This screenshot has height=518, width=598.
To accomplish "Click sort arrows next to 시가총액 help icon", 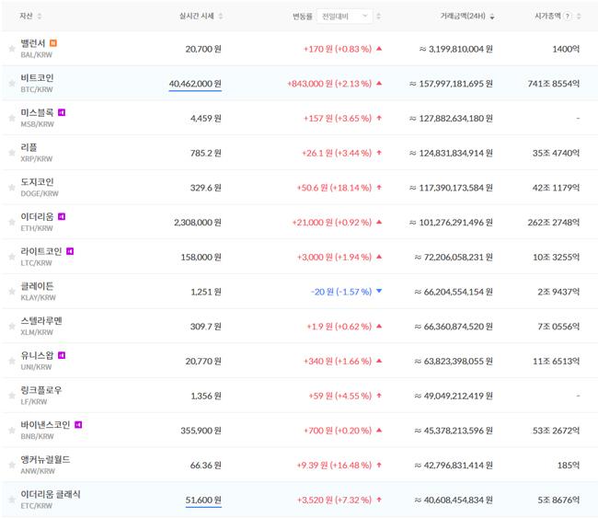I will pyautogui.click(x=579, y=17).
